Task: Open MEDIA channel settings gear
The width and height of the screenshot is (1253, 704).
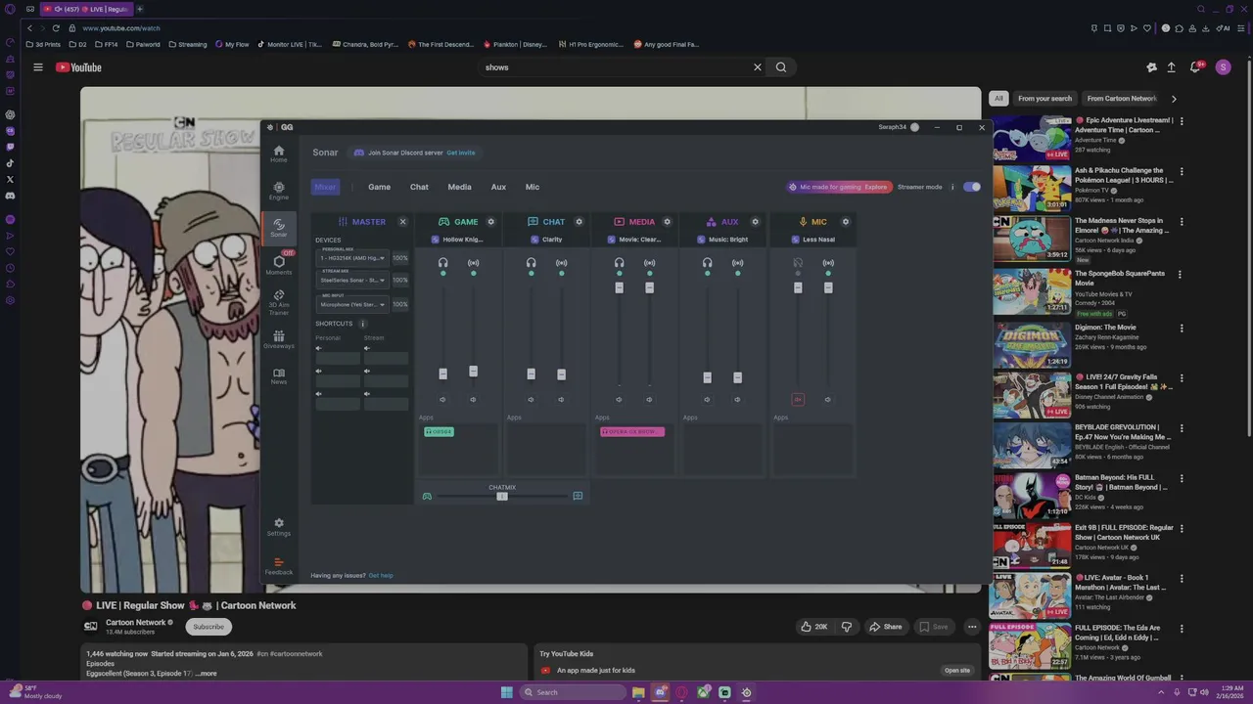Action: coord(668,222)
